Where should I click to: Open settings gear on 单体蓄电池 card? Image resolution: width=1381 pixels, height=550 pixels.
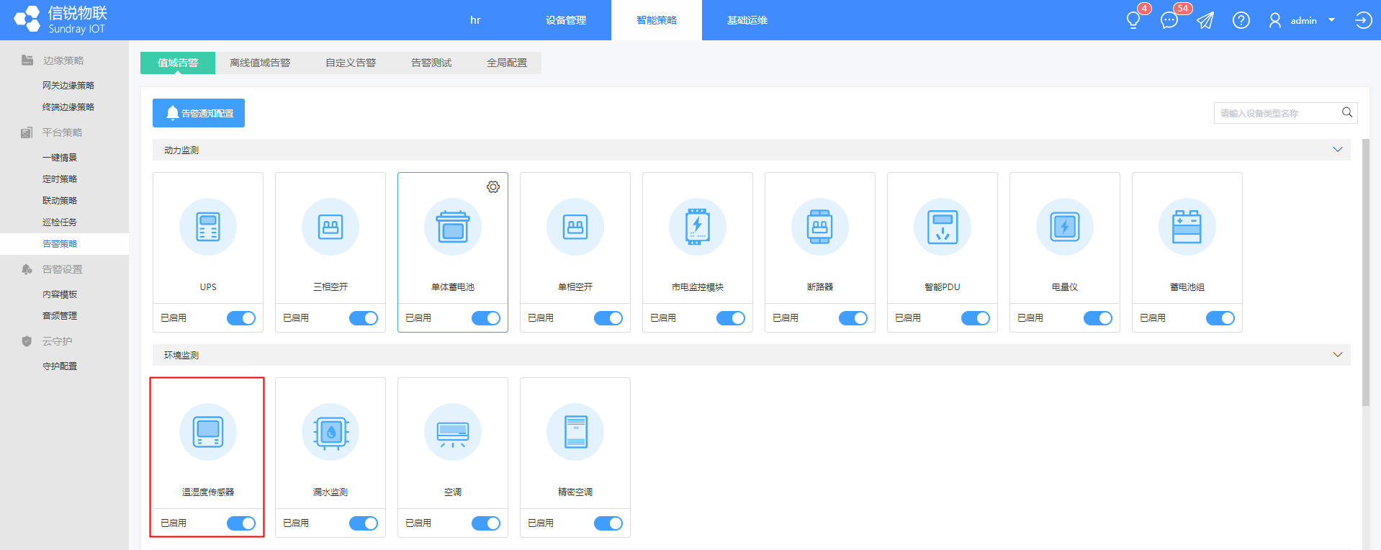(x=493, y=187)
